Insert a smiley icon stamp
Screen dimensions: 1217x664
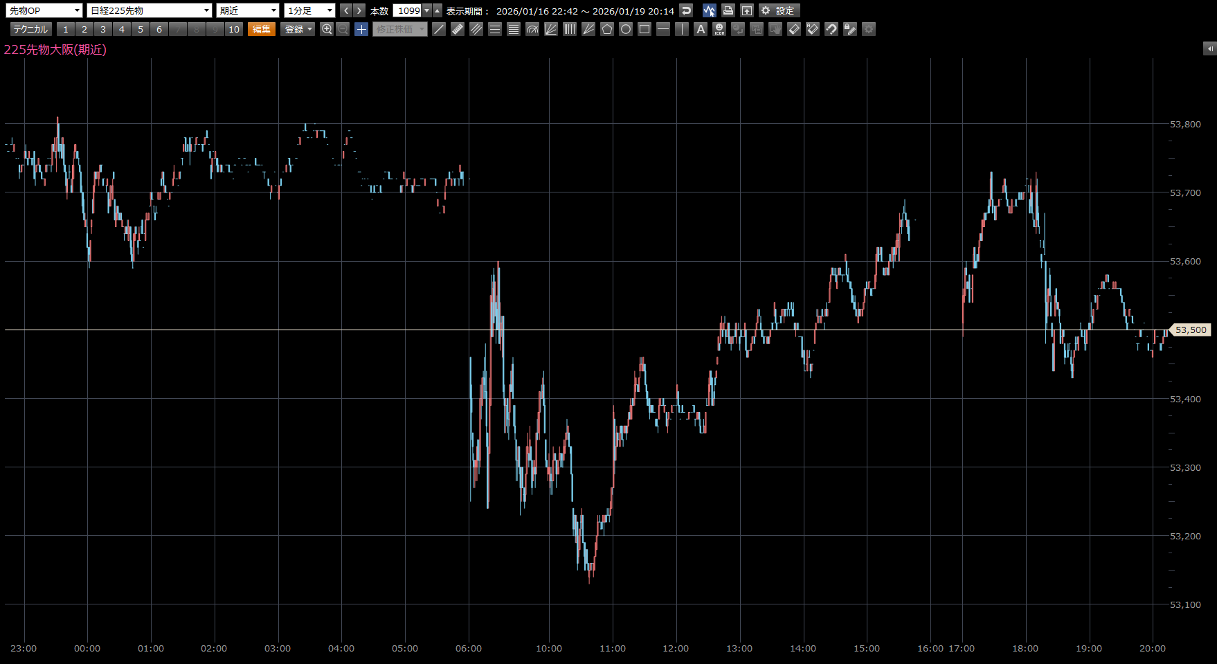pyautogui.click(x=719, y=29)
